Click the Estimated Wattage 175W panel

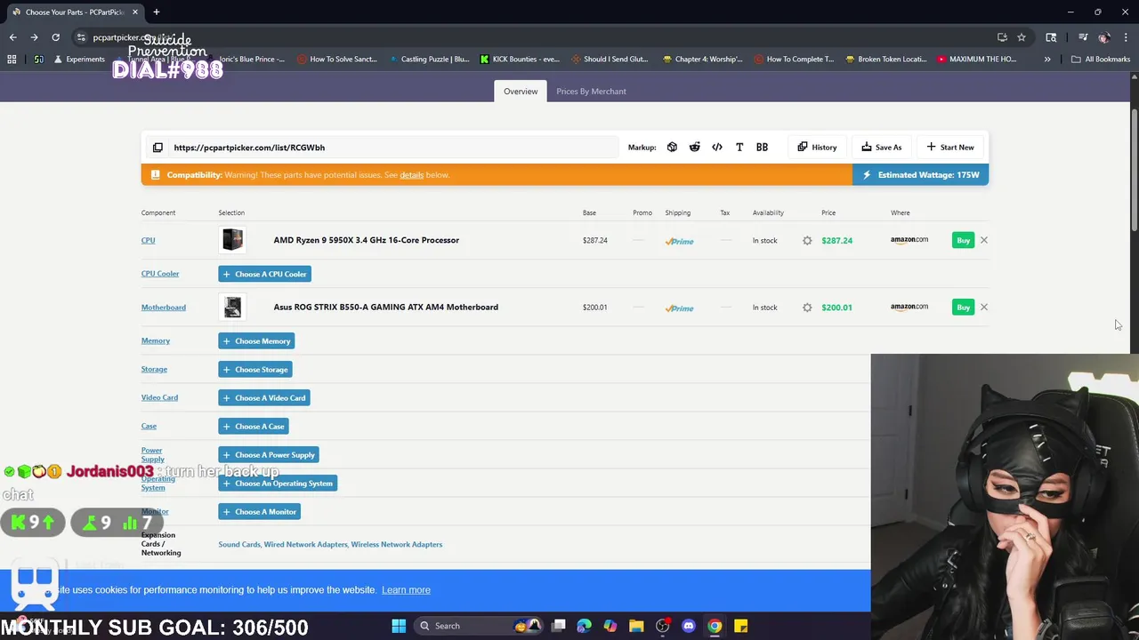tap(920, 175)
